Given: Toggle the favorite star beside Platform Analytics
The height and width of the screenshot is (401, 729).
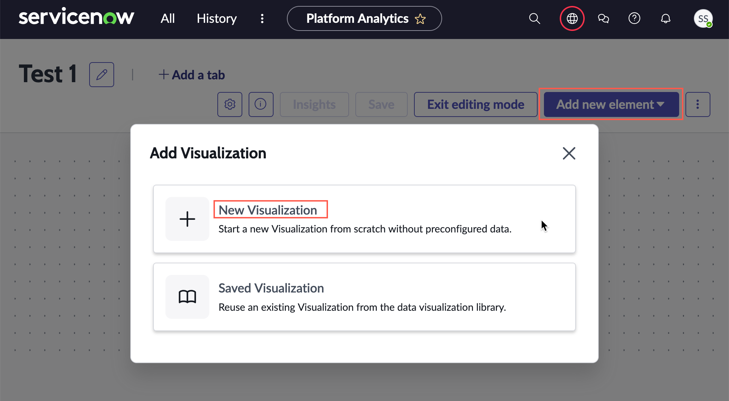Looking at the screenshot, I should 420,19.
